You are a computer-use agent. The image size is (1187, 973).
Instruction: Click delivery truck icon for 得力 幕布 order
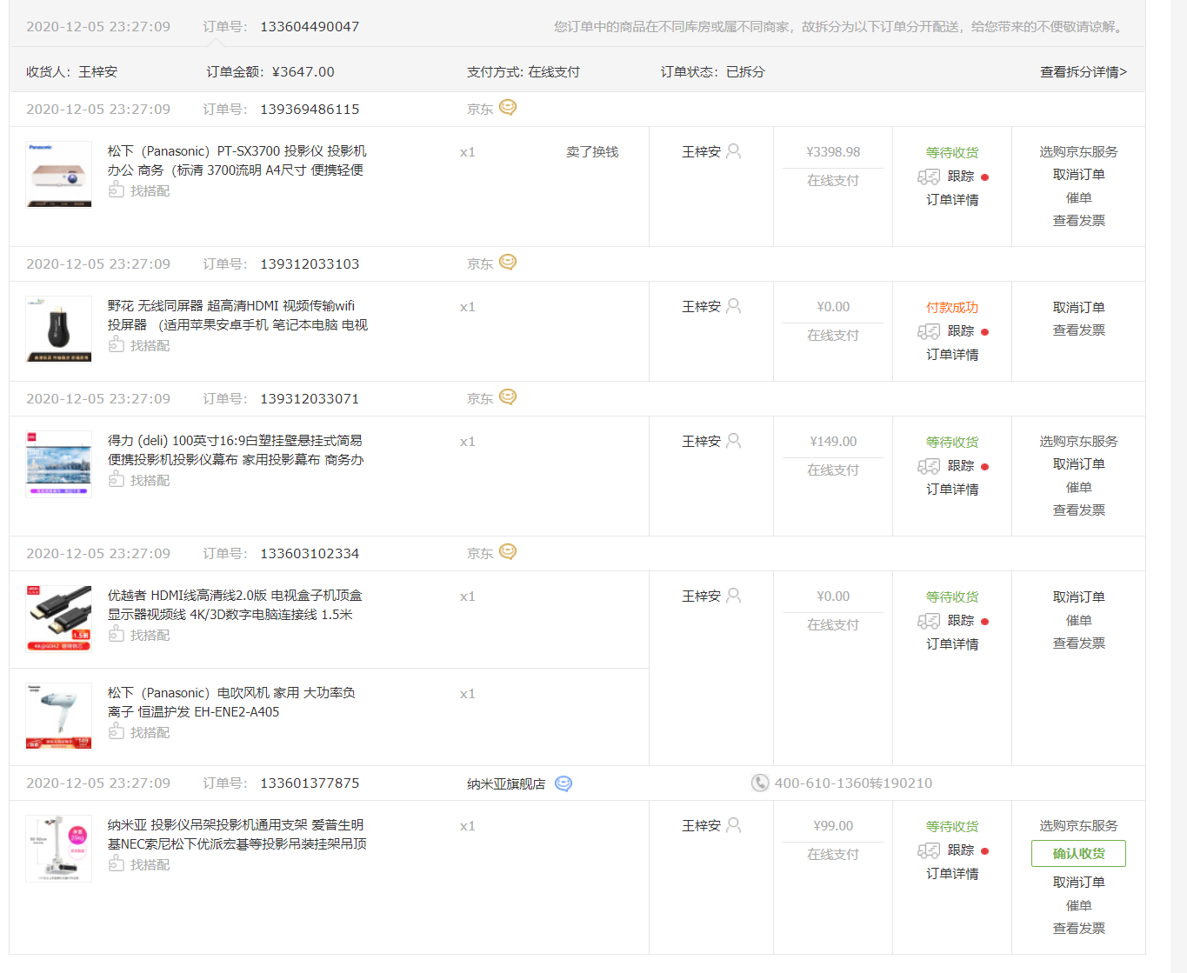point(929,466)
